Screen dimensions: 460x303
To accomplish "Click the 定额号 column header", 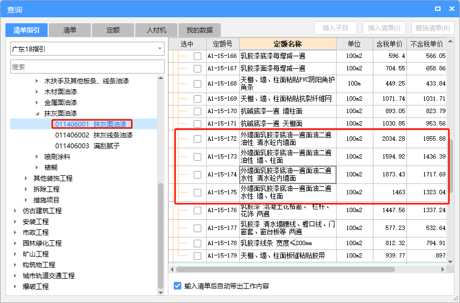I will point(222,44).
